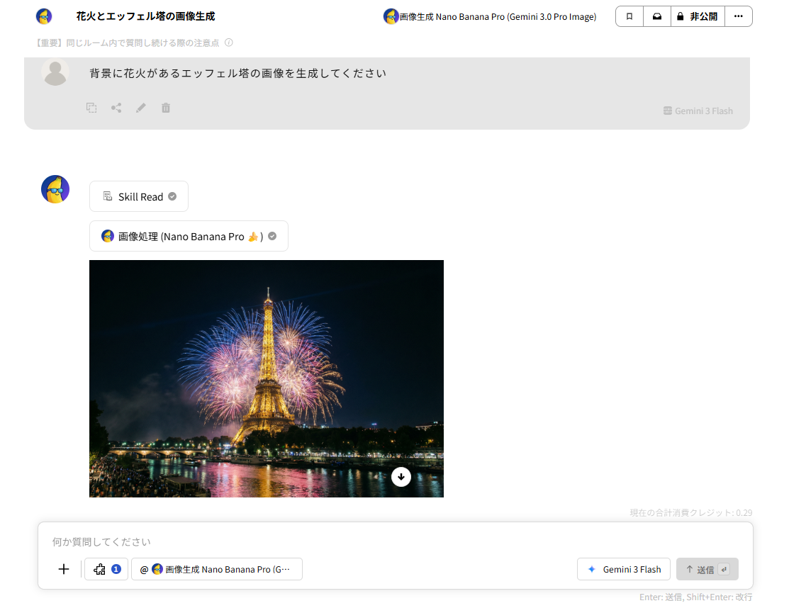Open the info tooltip next to the notice link
The image size is (806, 608).
point(228,43)
